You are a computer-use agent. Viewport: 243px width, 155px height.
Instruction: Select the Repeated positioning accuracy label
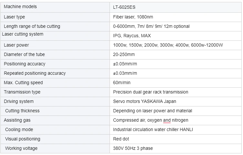(x=35, y=73)
